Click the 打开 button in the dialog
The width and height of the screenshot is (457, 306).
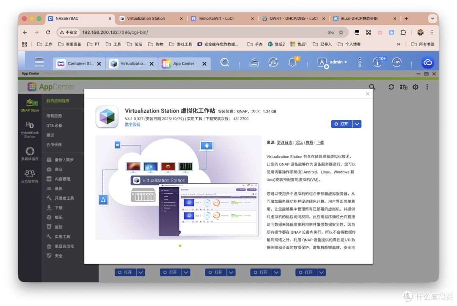pyautogui.click(x=341, y=124)
